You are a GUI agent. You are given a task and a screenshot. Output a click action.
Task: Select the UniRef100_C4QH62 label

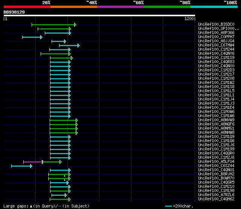coord(216,199)
